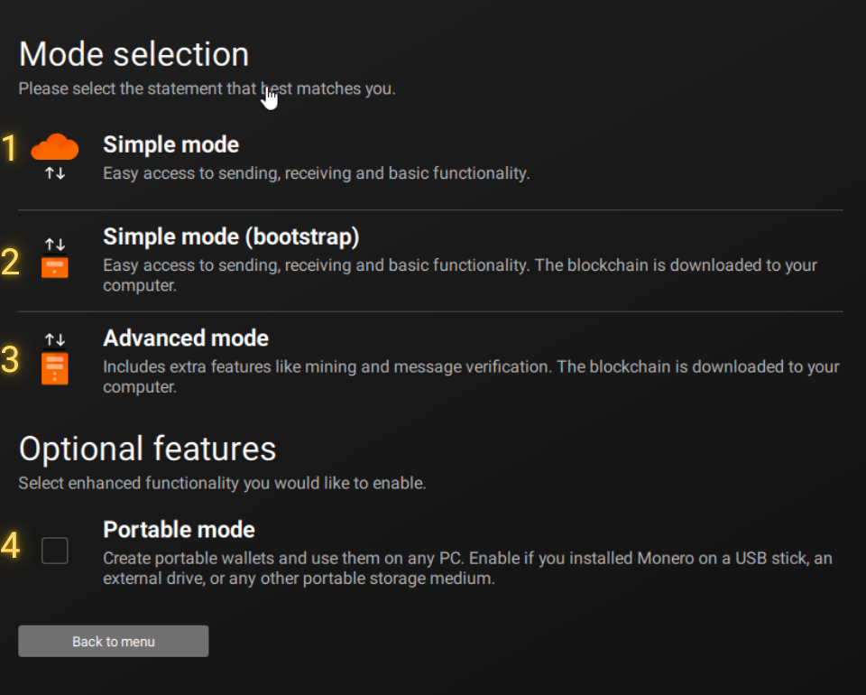Viewport: 866px width, 695px height.
Task: Pick the Advanced mode title
Action: click(x=186, y=338)
